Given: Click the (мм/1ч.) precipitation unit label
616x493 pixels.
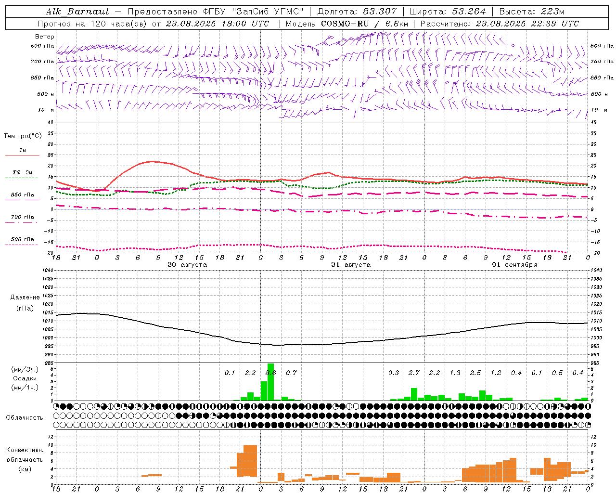Looking at the screenshot, I should tap(25, 388).
